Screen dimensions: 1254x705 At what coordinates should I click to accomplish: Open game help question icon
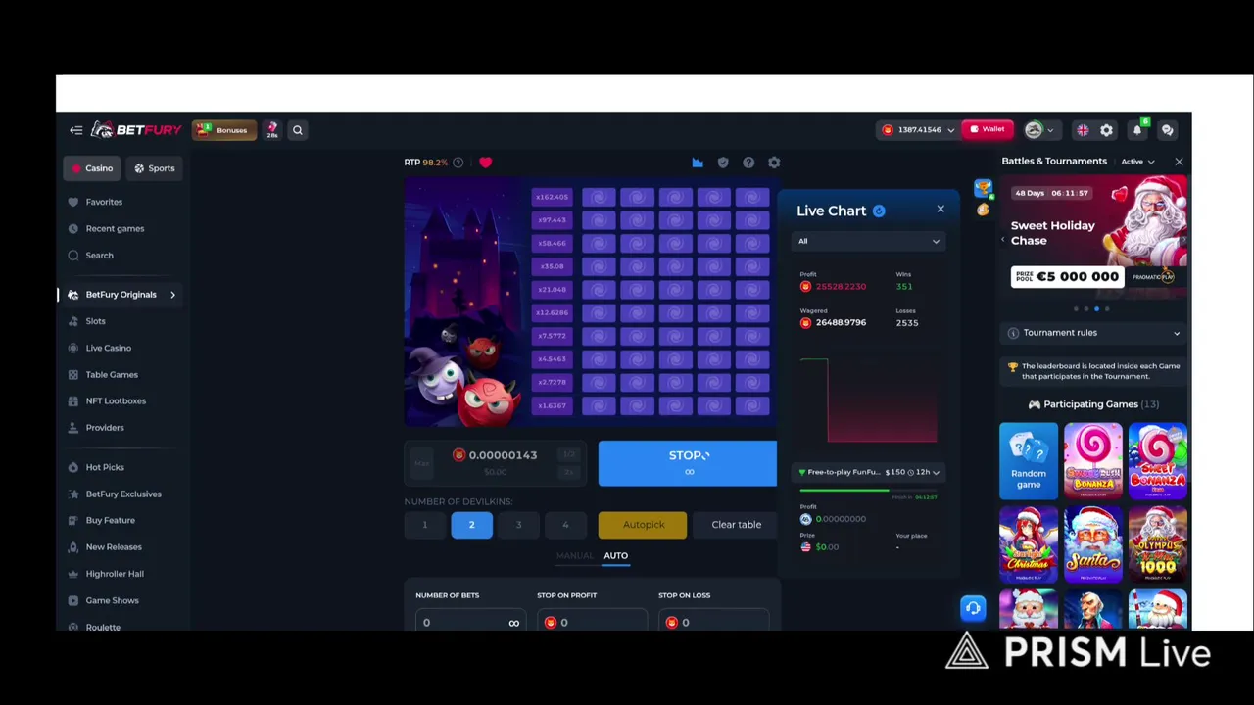[748, 163]
